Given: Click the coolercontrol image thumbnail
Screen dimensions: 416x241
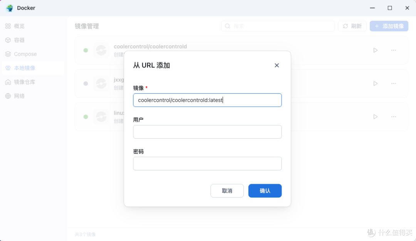Looking at the screenshot, I should click(101, 50).
